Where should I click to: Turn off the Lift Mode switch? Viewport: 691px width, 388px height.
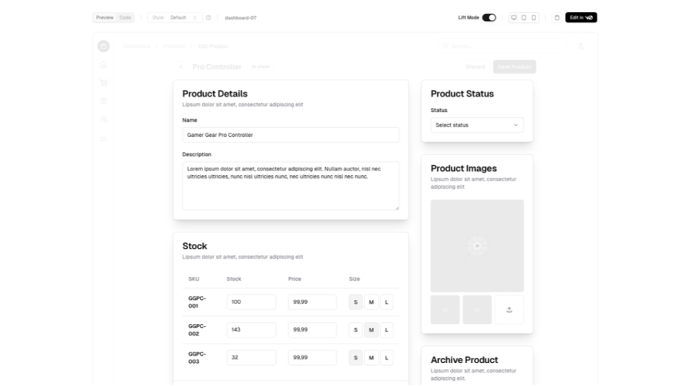pyautogui.click(x=489, y=18)
